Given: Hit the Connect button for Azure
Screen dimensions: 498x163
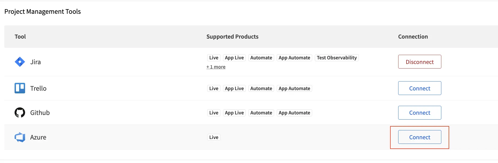Looking at the screenshot, I should [419, 137].
